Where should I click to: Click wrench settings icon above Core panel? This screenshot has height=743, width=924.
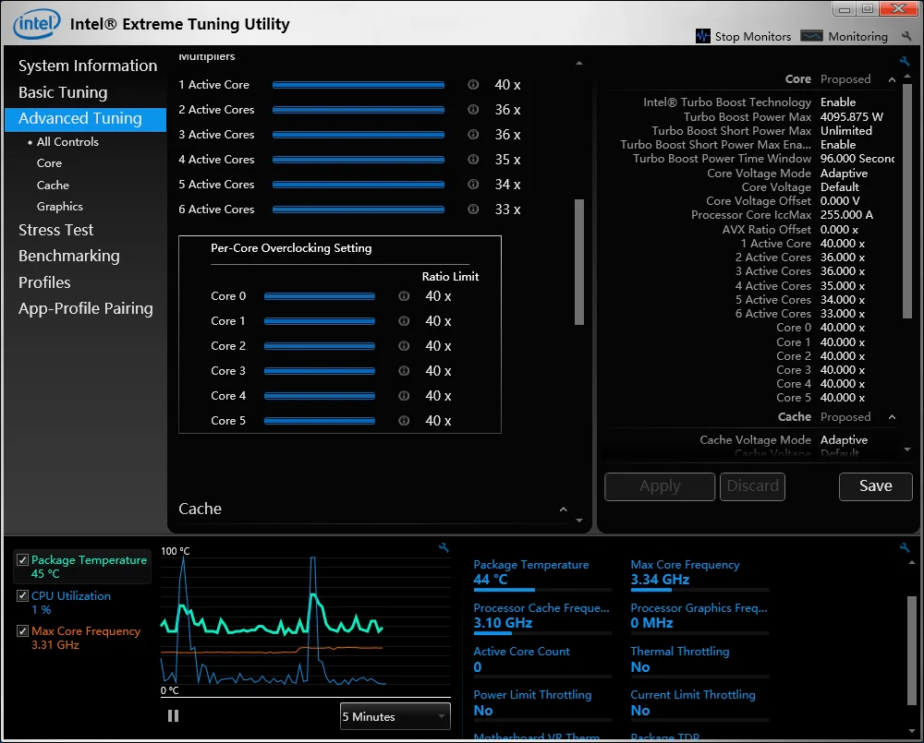click(x=905, y=62)
